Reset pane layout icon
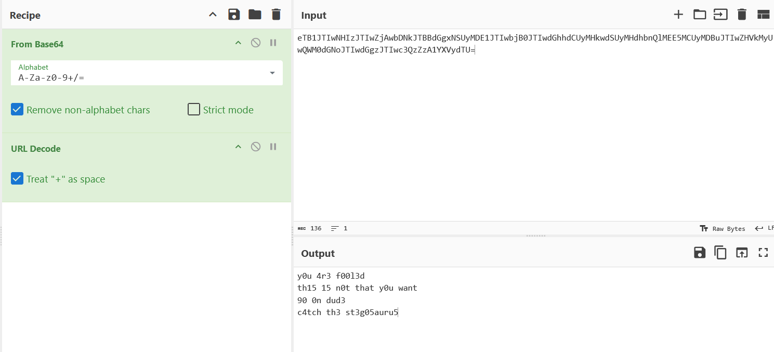 point(763,15)
